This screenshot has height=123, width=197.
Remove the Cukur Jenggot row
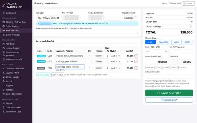coord(136,61)
